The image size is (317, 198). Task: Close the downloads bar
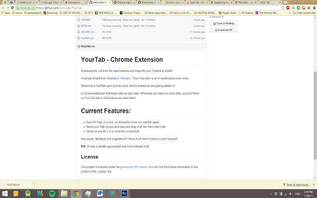pos(314,185)
